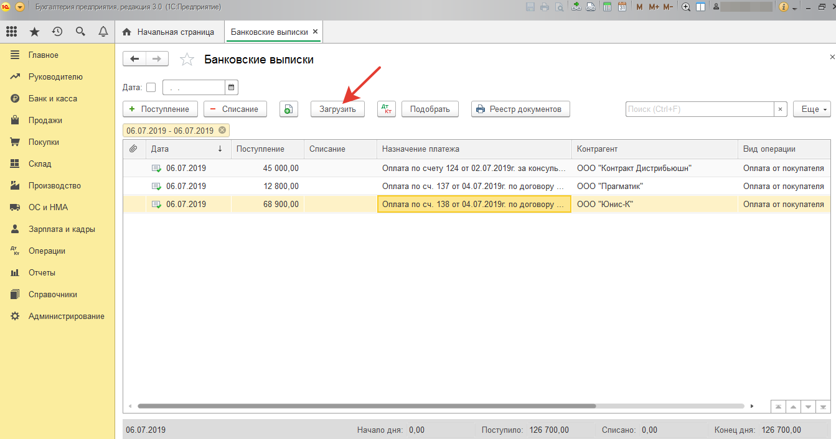This screenshot has width=836, height=439.
Task: Click the attachment paperclip column header
Action: point(134,149)
